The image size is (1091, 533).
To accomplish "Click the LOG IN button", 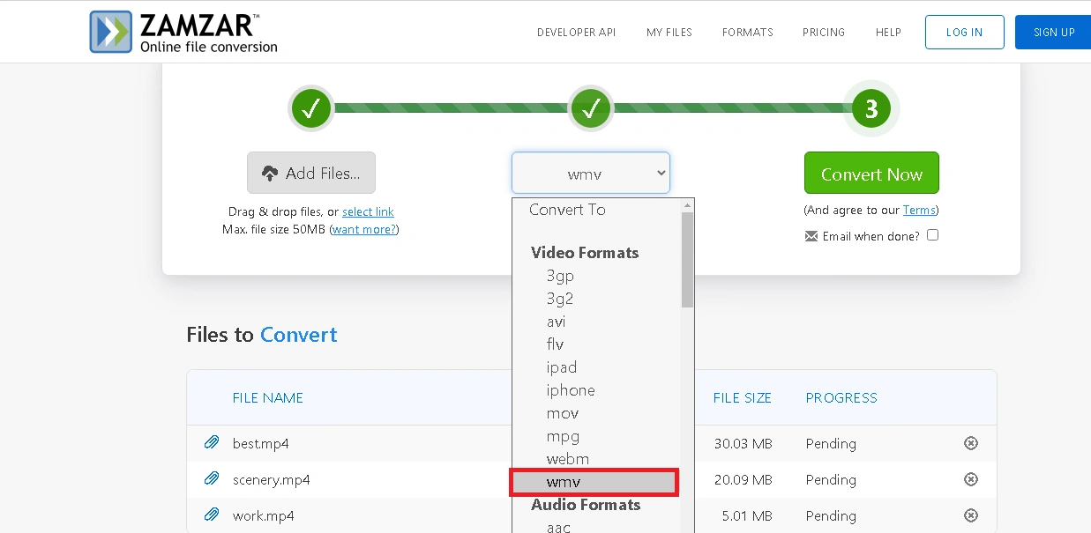I will click(x=964, y=32).
